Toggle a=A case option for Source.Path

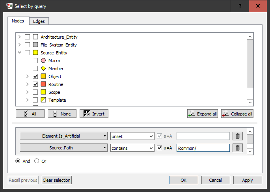point(160,148)
